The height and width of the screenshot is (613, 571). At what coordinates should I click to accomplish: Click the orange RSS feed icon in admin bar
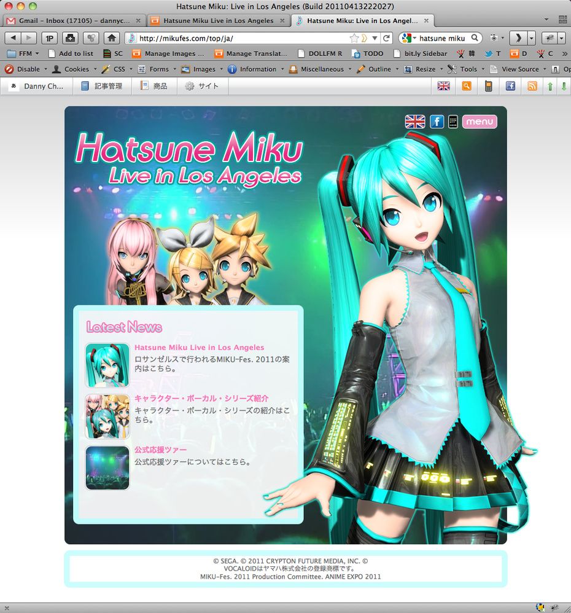point(532,86)
